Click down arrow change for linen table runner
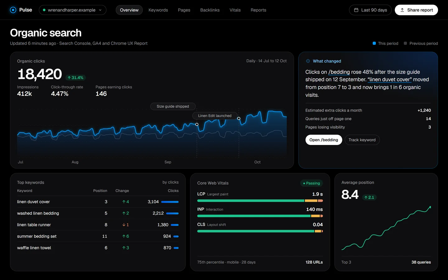The height and width of the screenshot is (280, 448). coord(126,225)
